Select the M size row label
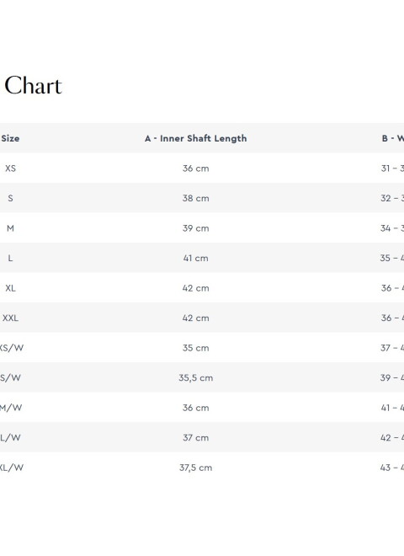The image size is (404, 556). coord(10,228)
